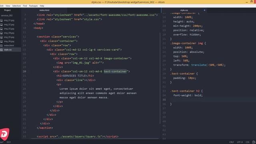
Task: Change encoding via UTF-8 indicator
Action: tap(240, 142)
